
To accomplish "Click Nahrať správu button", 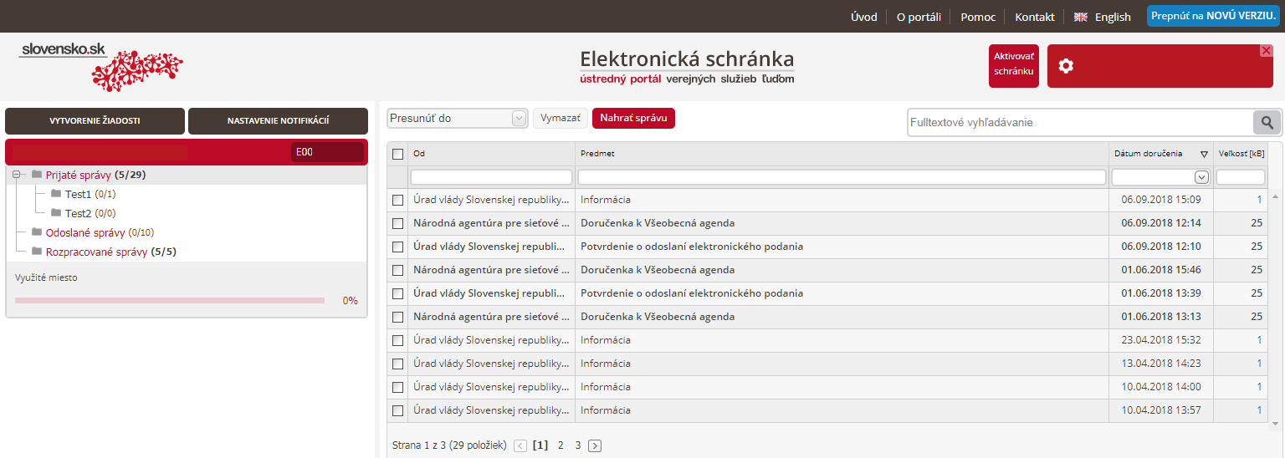I will (x=633, y=118).
